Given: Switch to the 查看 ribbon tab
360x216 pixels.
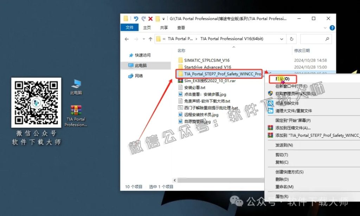Looking at the screenshot, I should (181, 27).
